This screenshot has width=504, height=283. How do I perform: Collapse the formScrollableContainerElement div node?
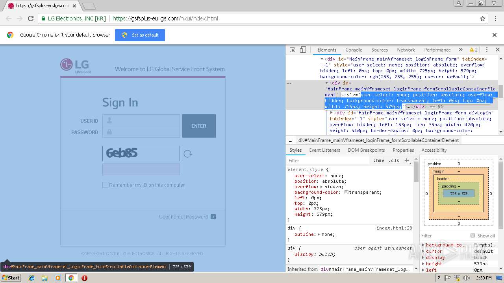(x=327, y=83)
